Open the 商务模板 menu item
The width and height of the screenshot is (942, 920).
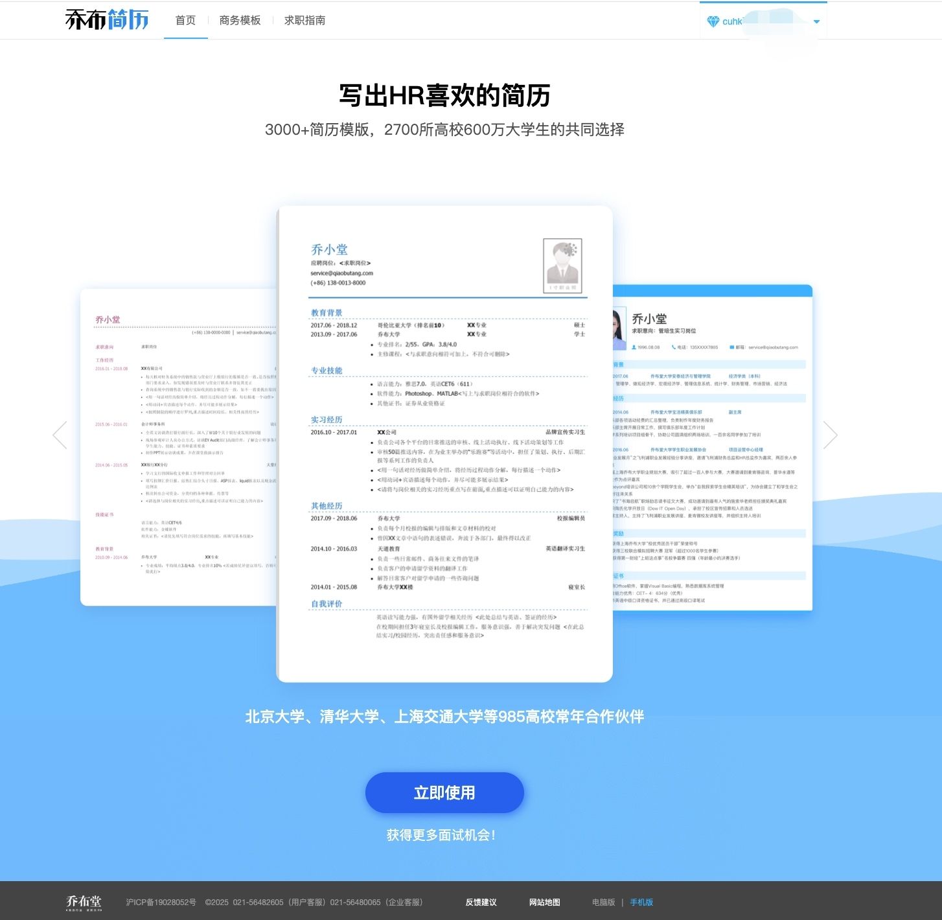click(x=240, y=20)
